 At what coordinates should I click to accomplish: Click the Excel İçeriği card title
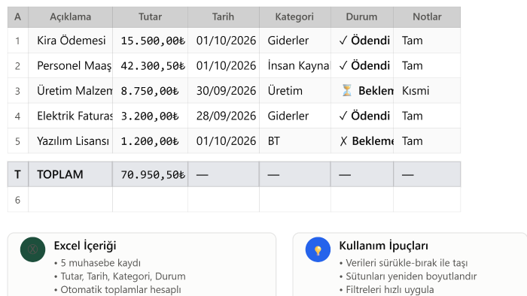pyautogui.click(x=85, y=246)
